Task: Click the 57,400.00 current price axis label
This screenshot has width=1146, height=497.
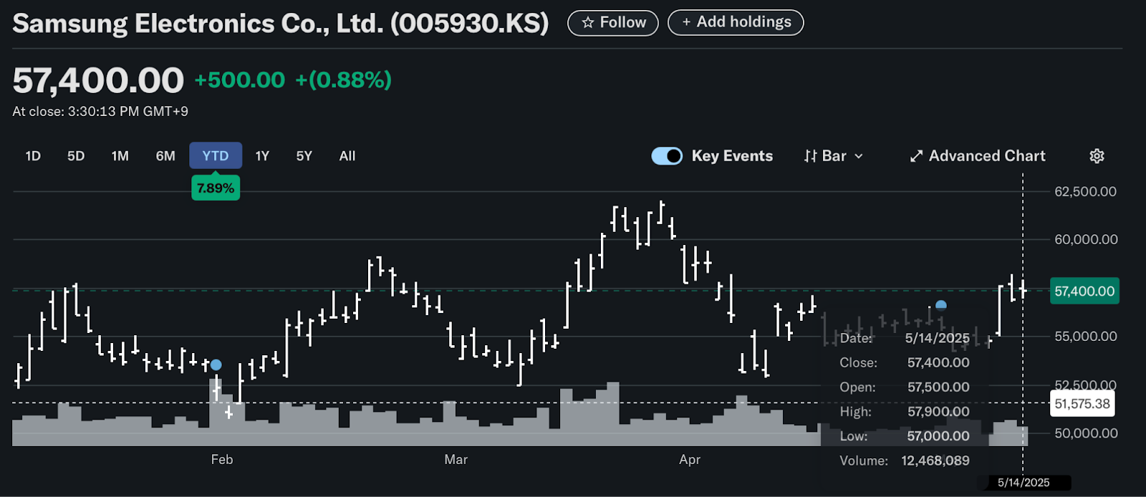Action: tap(1084, 291)
